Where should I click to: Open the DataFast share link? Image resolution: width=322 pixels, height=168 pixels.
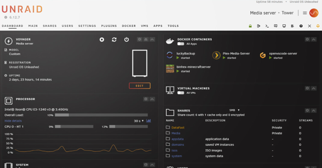click(x=178, y=127)
